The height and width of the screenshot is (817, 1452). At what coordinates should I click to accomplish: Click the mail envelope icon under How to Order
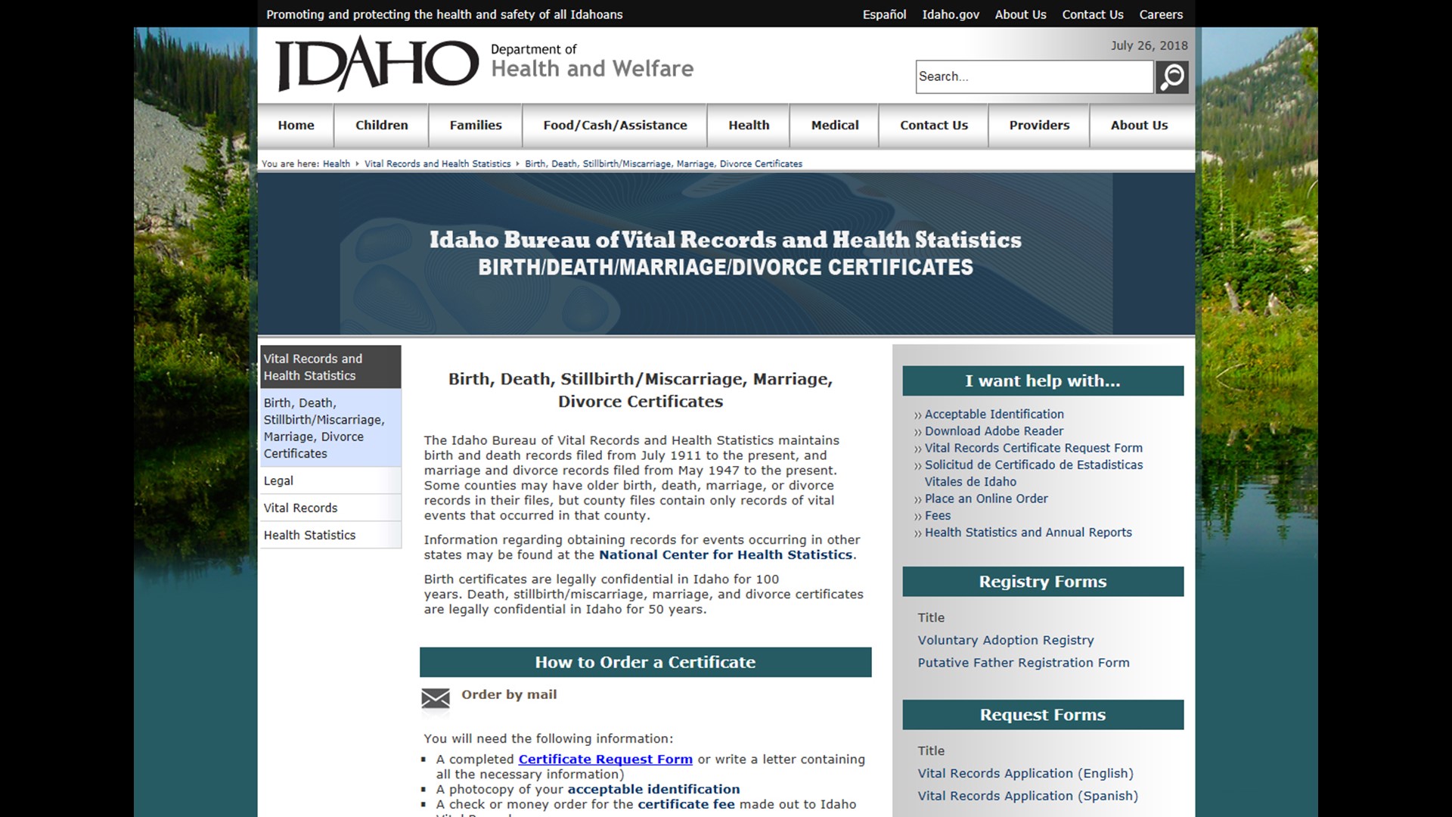[436, 699]
